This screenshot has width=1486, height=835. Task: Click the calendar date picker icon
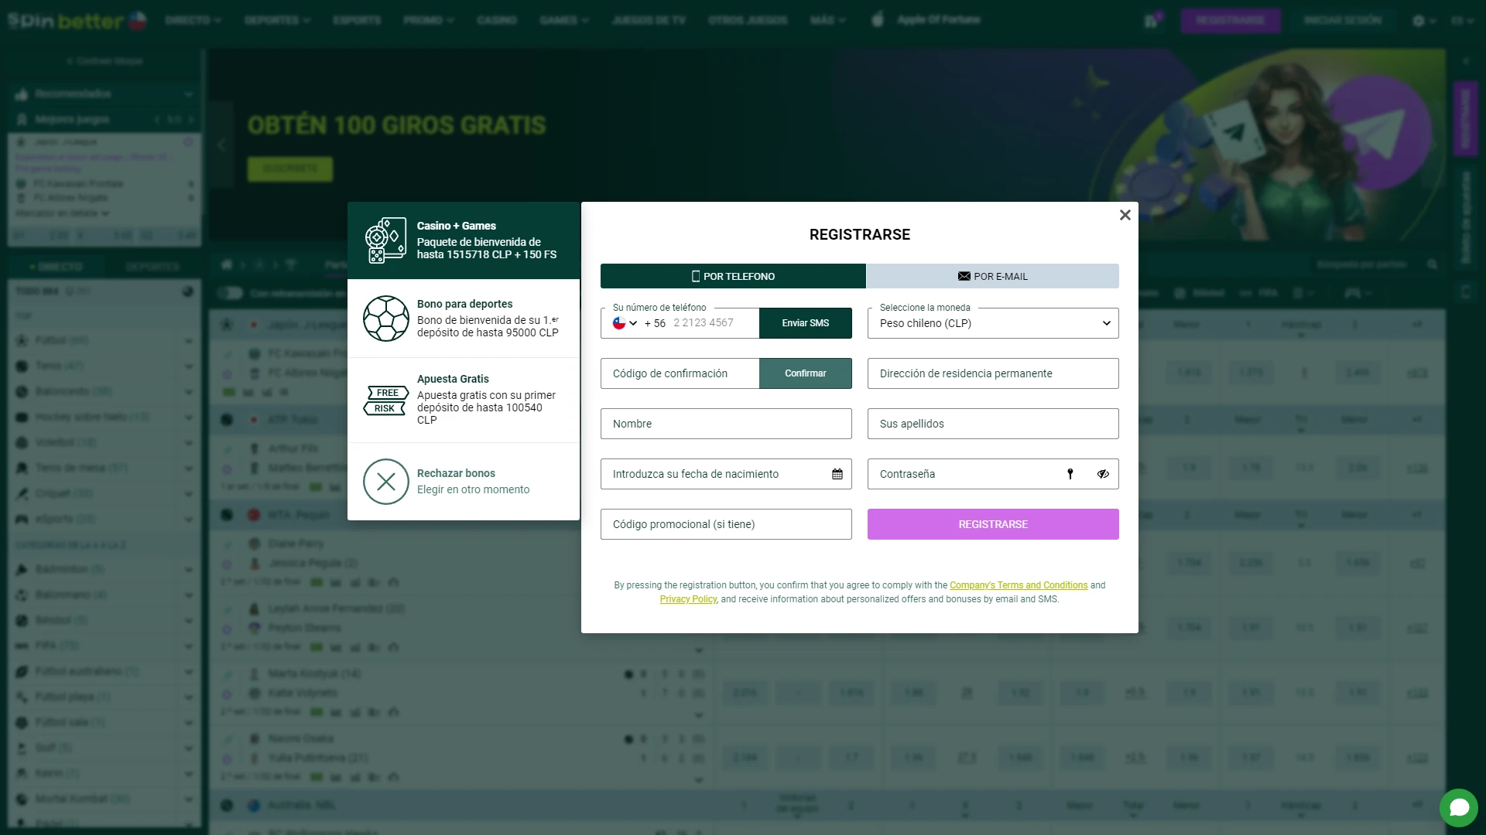[837, 474]
